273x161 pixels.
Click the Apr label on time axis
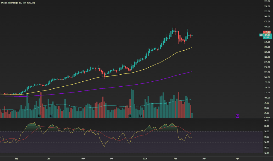pyautogui.click(x=237, y=158)
